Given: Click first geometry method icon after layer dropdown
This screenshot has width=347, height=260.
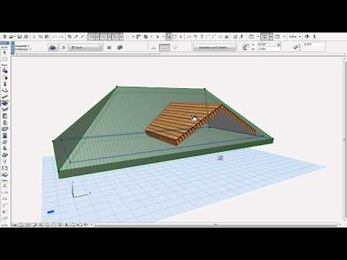Looking at the screenshot, I should tap(109, 48).
